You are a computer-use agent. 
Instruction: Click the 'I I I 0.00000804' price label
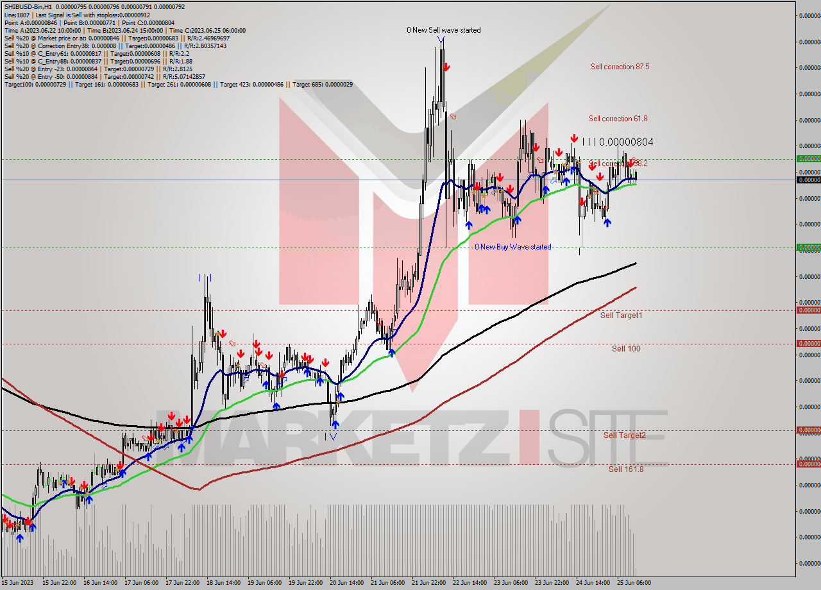pos(619,142)
